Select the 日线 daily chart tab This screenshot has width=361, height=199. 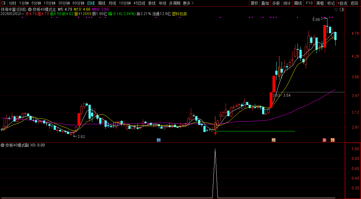click(x=91, y=3)
